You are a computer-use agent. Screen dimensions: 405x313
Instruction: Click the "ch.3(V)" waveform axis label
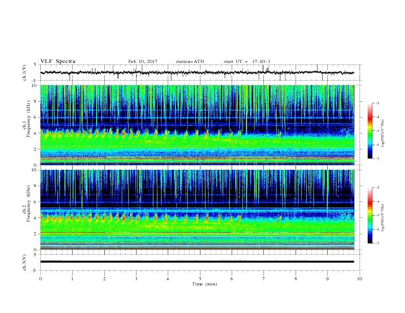pyautogui.click(x=25, y=262)
